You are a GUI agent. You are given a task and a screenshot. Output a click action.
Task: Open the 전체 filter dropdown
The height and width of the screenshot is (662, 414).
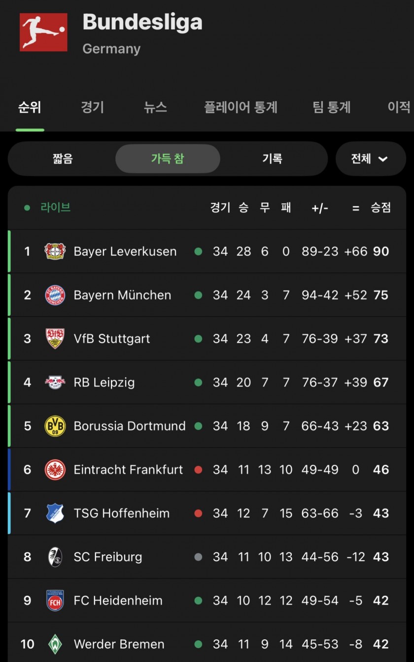371,159
